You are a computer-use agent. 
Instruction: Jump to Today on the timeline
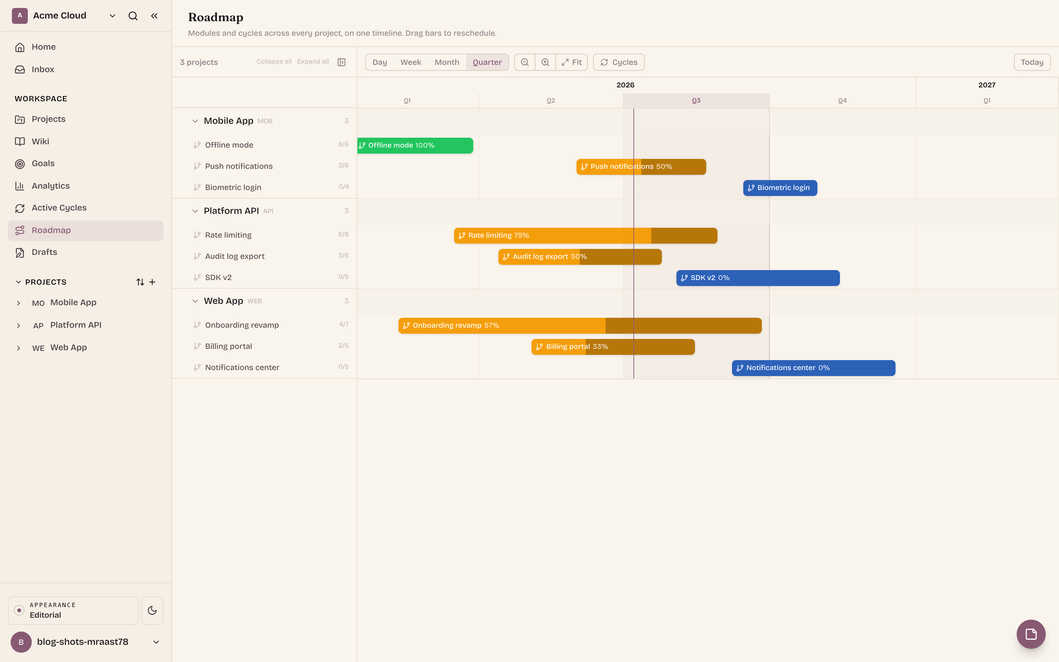(x=1032, y=62)
